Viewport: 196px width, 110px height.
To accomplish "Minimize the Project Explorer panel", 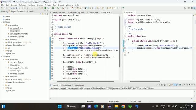I will tap(45, 11).
